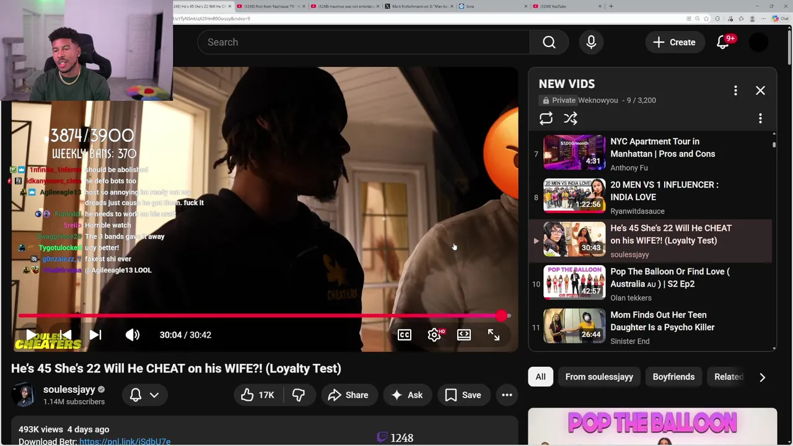Switch to maximus was not entertained tab
The image size is (793, 446).
click(x=346, y=6)
